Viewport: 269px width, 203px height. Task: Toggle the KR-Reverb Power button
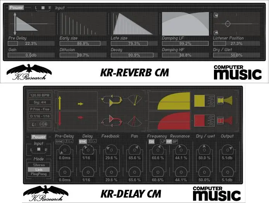coord(16,7)
